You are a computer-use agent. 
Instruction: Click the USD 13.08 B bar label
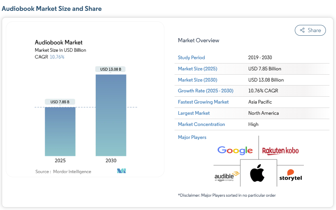(111, 69)
